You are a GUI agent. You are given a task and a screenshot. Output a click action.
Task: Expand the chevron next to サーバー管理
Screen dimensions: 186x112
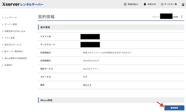click(x=3, y=24)
